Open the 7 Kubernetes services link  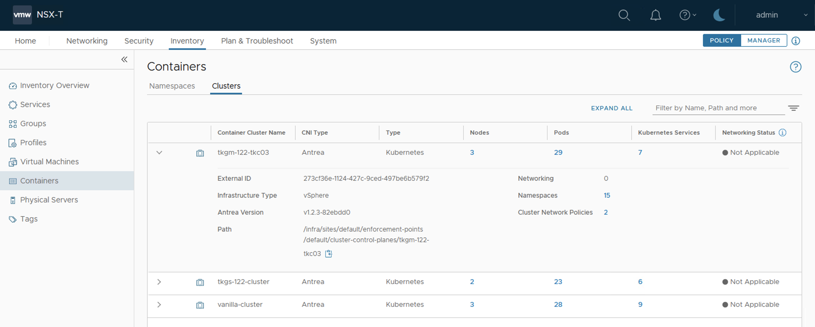tap(640, 153)
